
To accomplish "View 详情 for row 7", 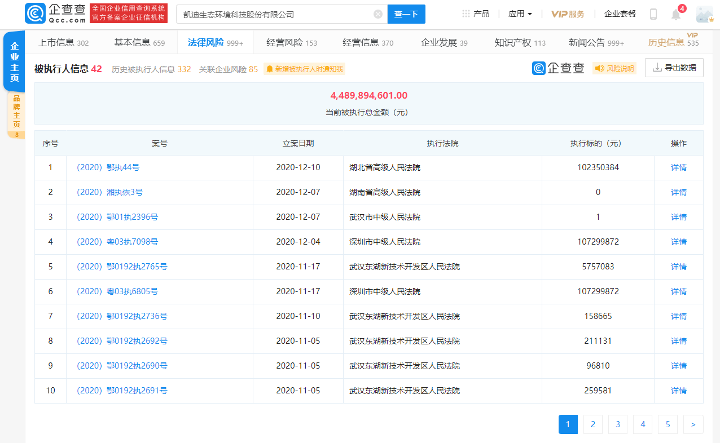I will coord(679,316).
